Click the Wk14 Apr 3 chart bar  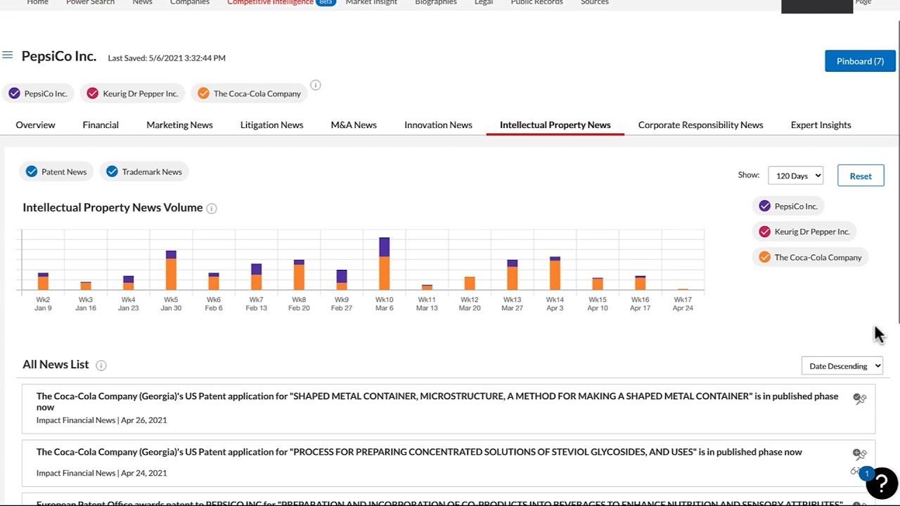[555, 273]
